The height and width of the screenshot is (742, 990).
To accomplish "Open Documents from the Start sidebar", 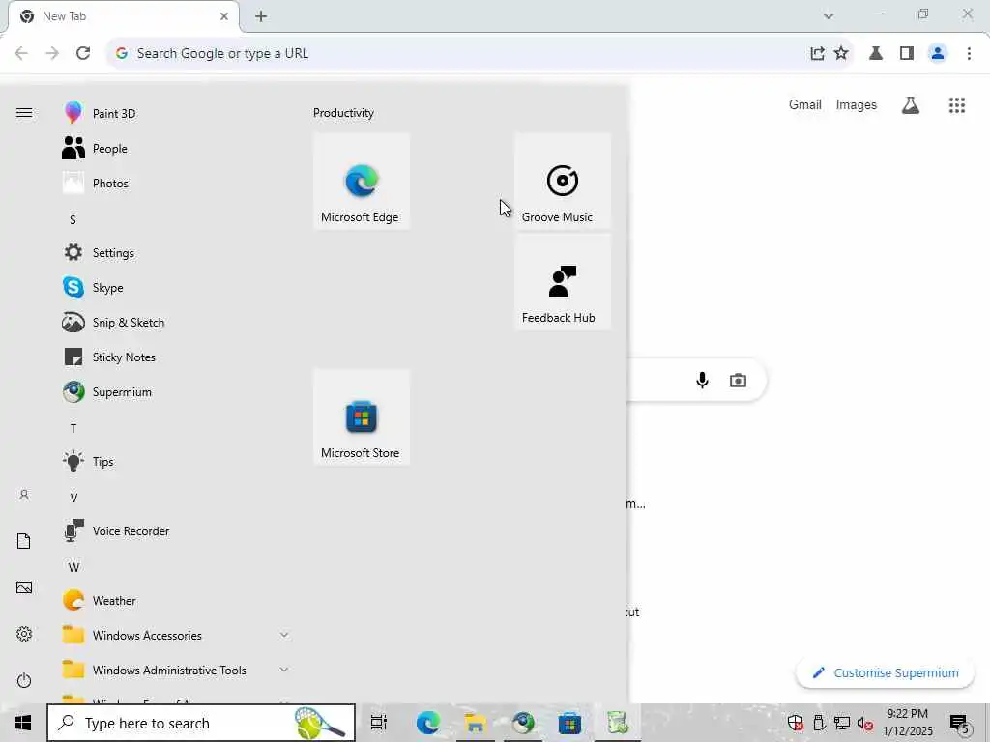I will (24, 541).
